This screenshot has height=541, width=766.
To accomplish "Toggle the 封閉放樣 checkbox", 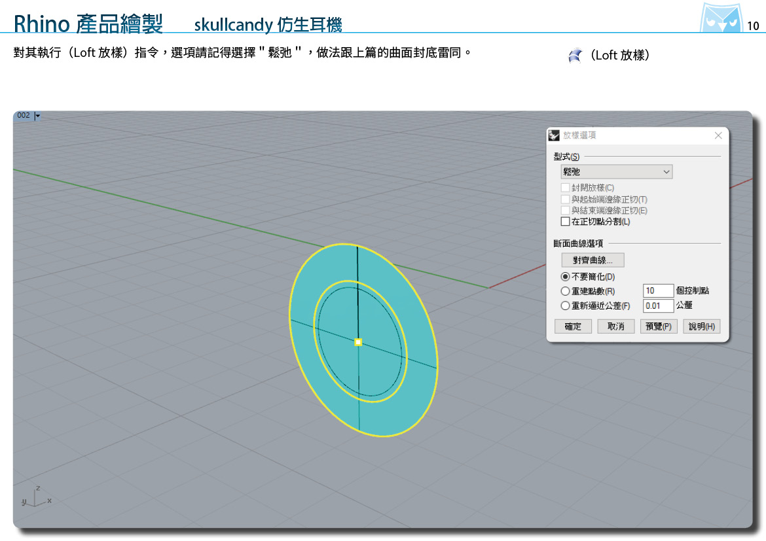I will (565, 188).
